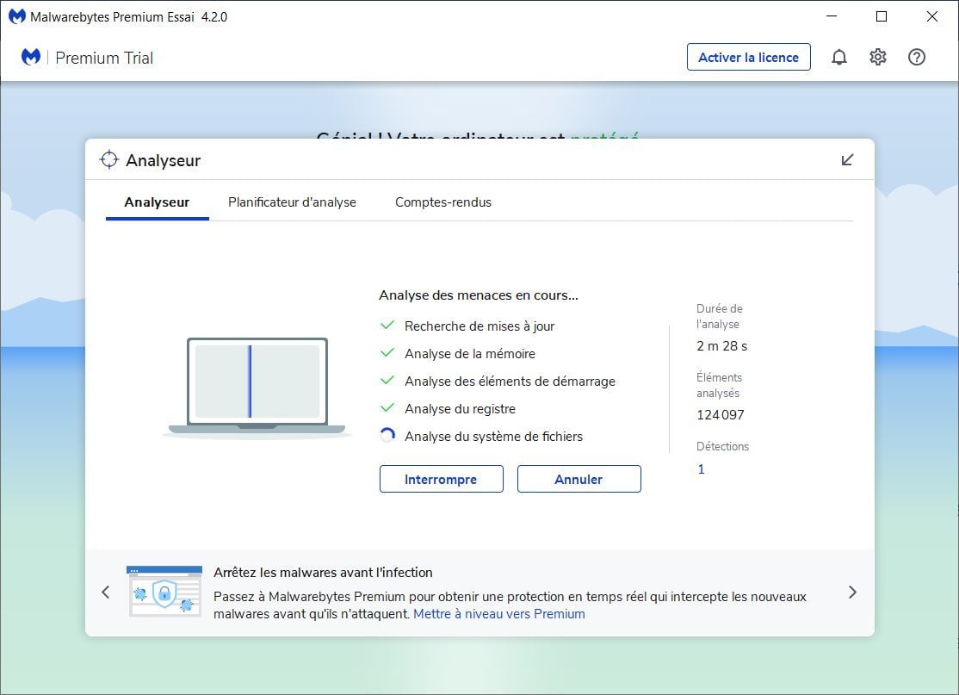
Task: Click the laptop scanning illustration
Action: [257, 387]
